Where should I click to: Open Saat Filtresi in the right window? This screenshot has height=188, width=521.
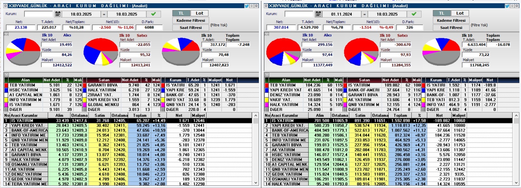tap(451, 28)
